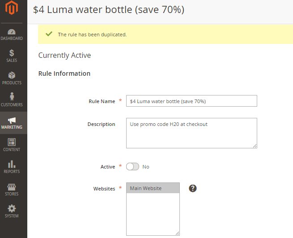Click the green success checkmark icon
The height and width of the screenshot is (238, 293).
click(x=49, y=34)
